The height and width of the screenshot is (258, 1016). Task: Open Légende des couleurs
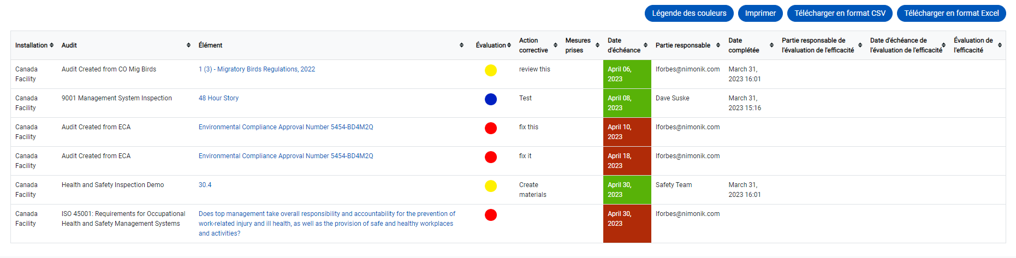[x=689, y=13]
